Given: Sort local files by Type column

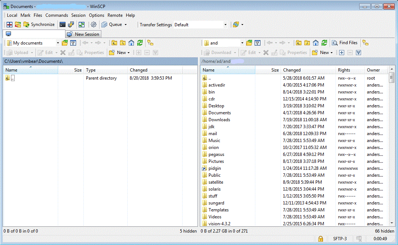Looking at the screenshot, I should pos(105,70).
